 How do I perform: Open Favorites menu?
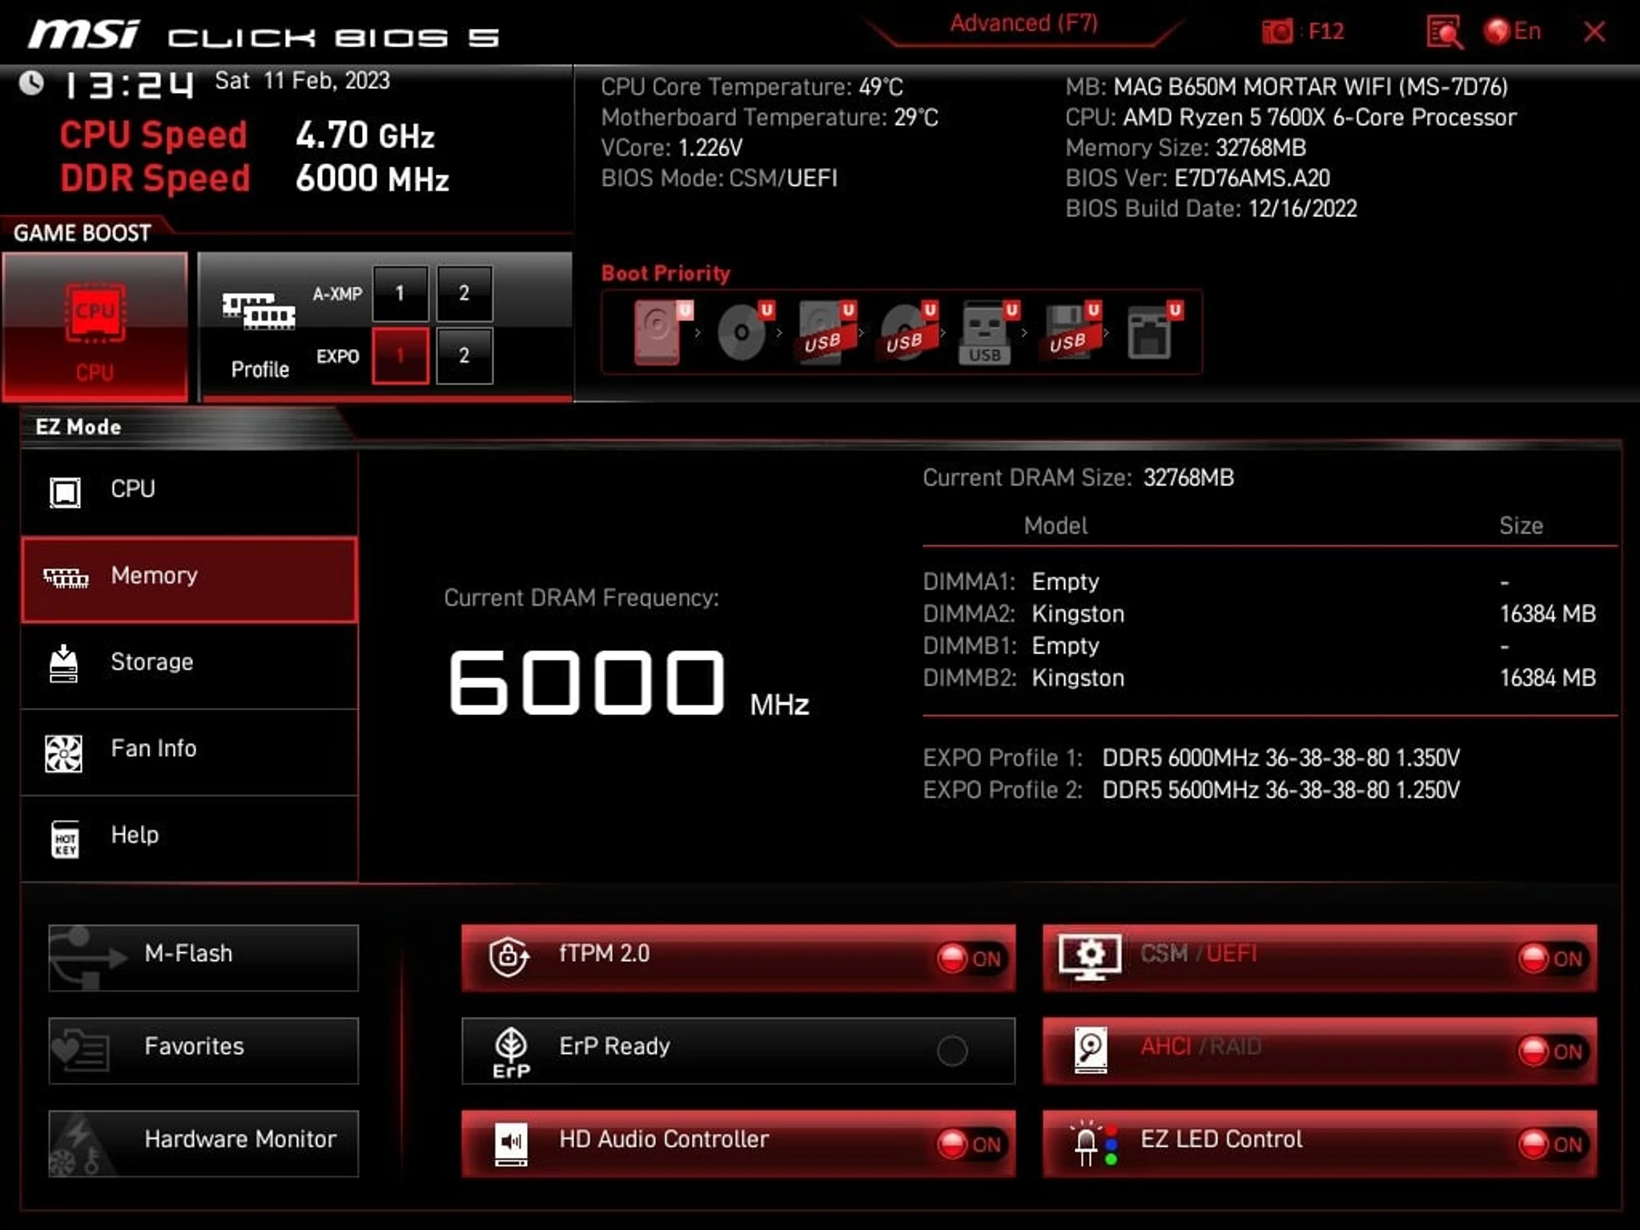coord(203,1051)
